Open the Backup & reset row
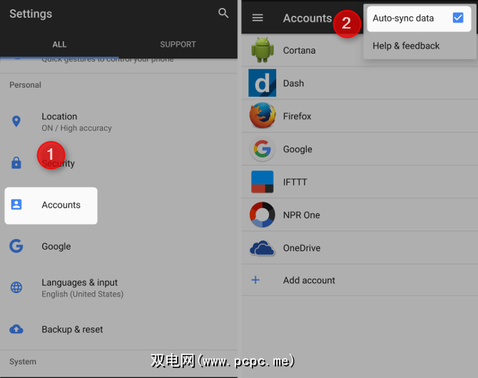 119,330
